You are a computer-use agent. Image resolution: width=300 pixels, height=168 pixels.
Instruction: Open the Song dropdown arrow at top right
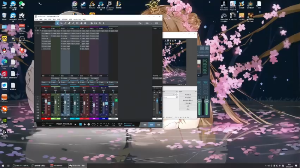pos(151,23)
